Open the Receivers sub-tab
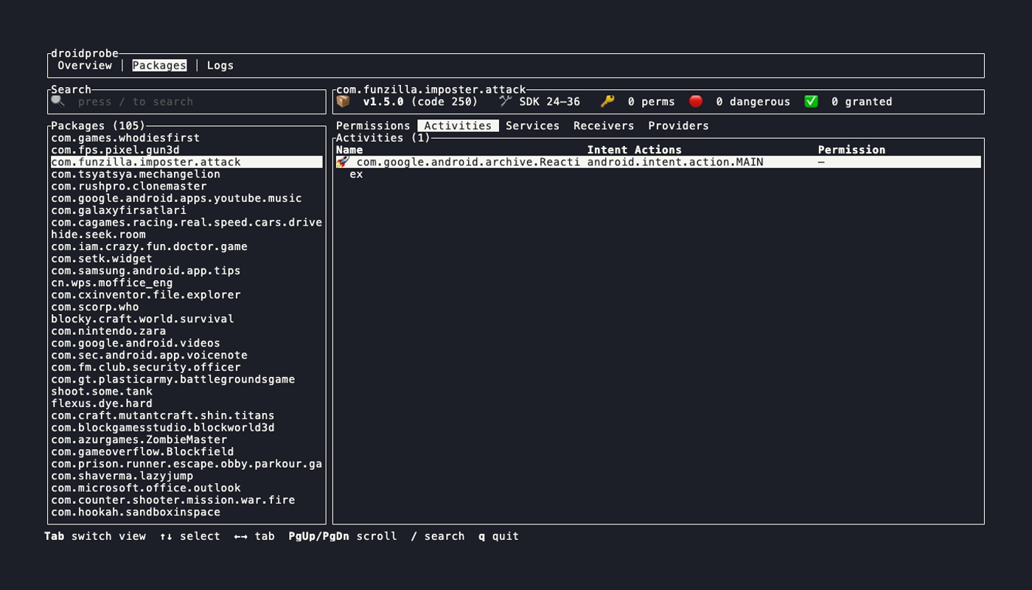 click(604, 126)
